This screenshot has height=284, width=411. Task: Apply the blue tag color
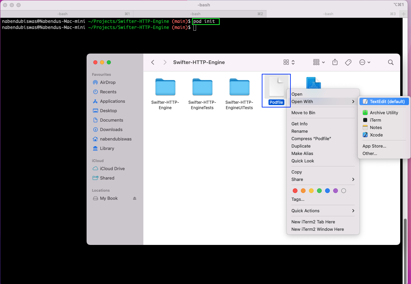[327, 191]
